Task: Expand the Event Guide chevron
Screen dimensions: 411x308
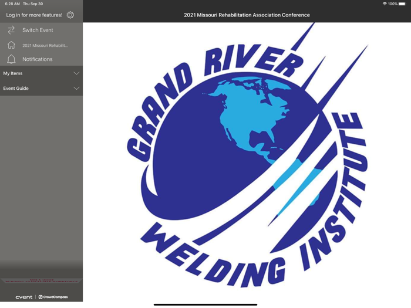Action: pos(76,88)
